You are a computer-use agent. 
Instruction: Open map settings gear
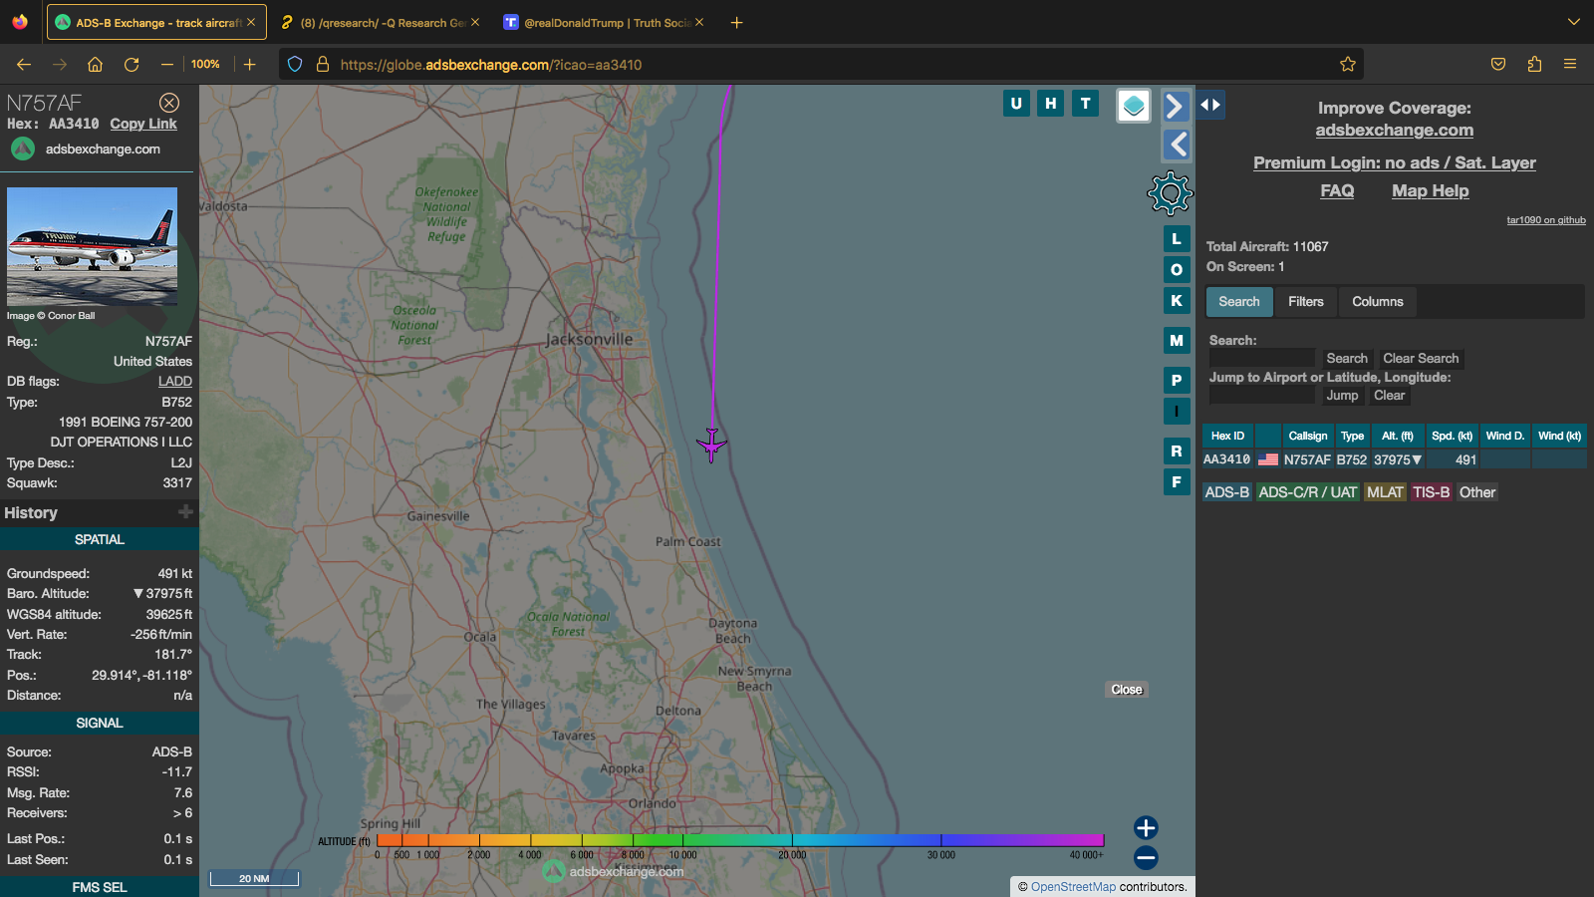click(x=1170, y=193)
